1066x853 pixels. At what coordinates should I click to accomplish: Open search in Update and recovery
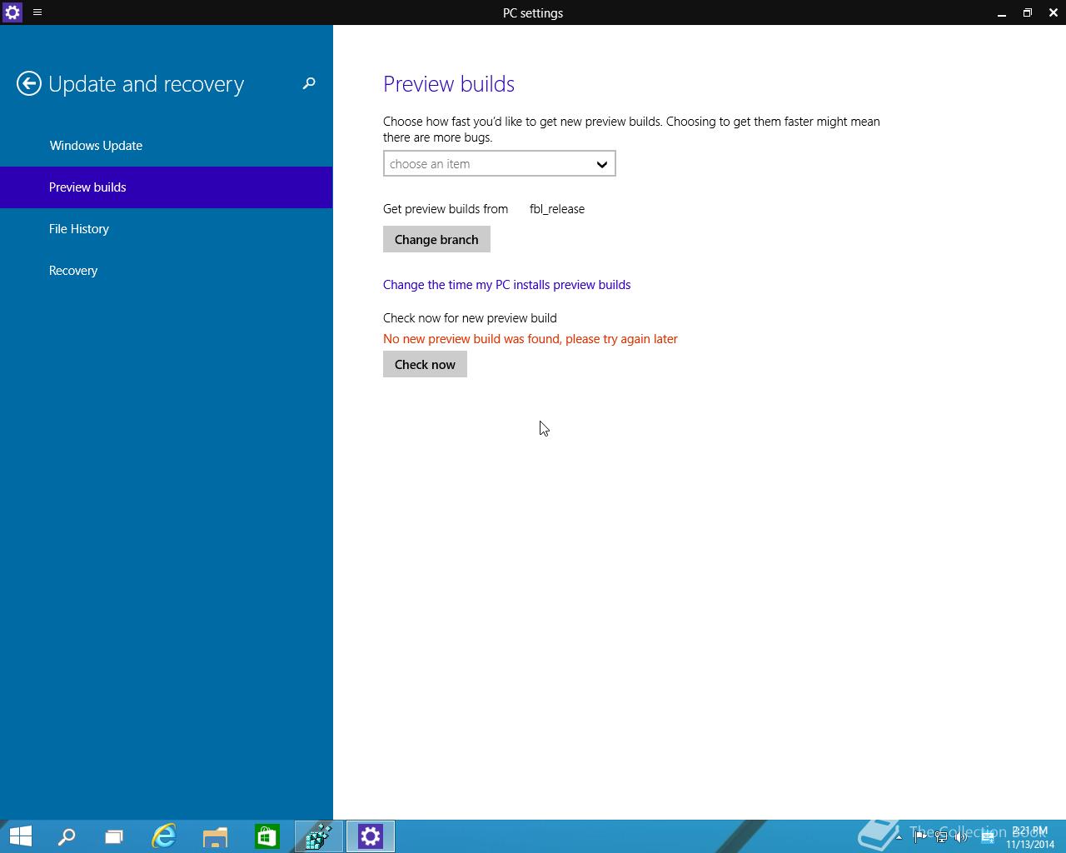(309, 83)
